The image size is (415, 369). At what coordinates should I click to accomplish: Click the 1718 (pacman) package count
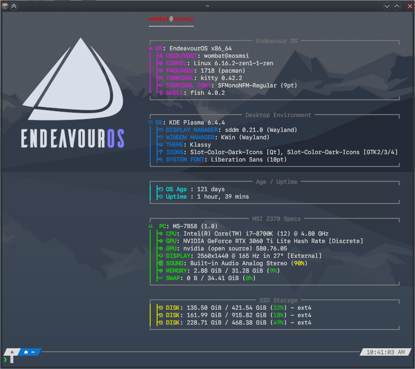(223, 71)
